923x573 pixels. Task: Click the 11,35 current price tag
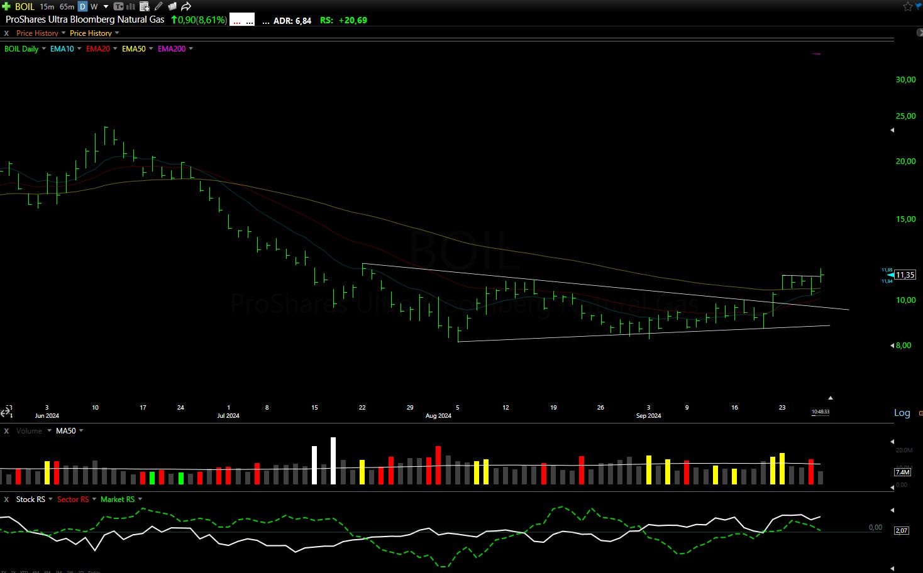click(905, 275)
